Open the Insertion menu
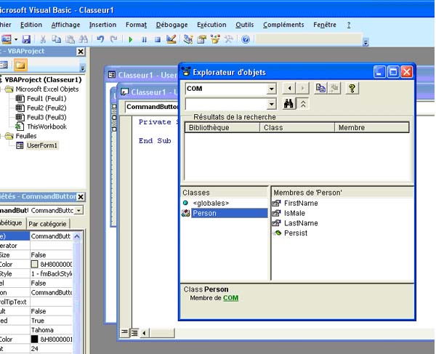This screenshot has width=436, height=354. [103, 25]
